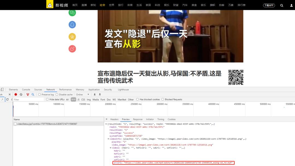Click the 下载APP download button
This screenshot has height=166, width=295.
(x=269, y=5)
